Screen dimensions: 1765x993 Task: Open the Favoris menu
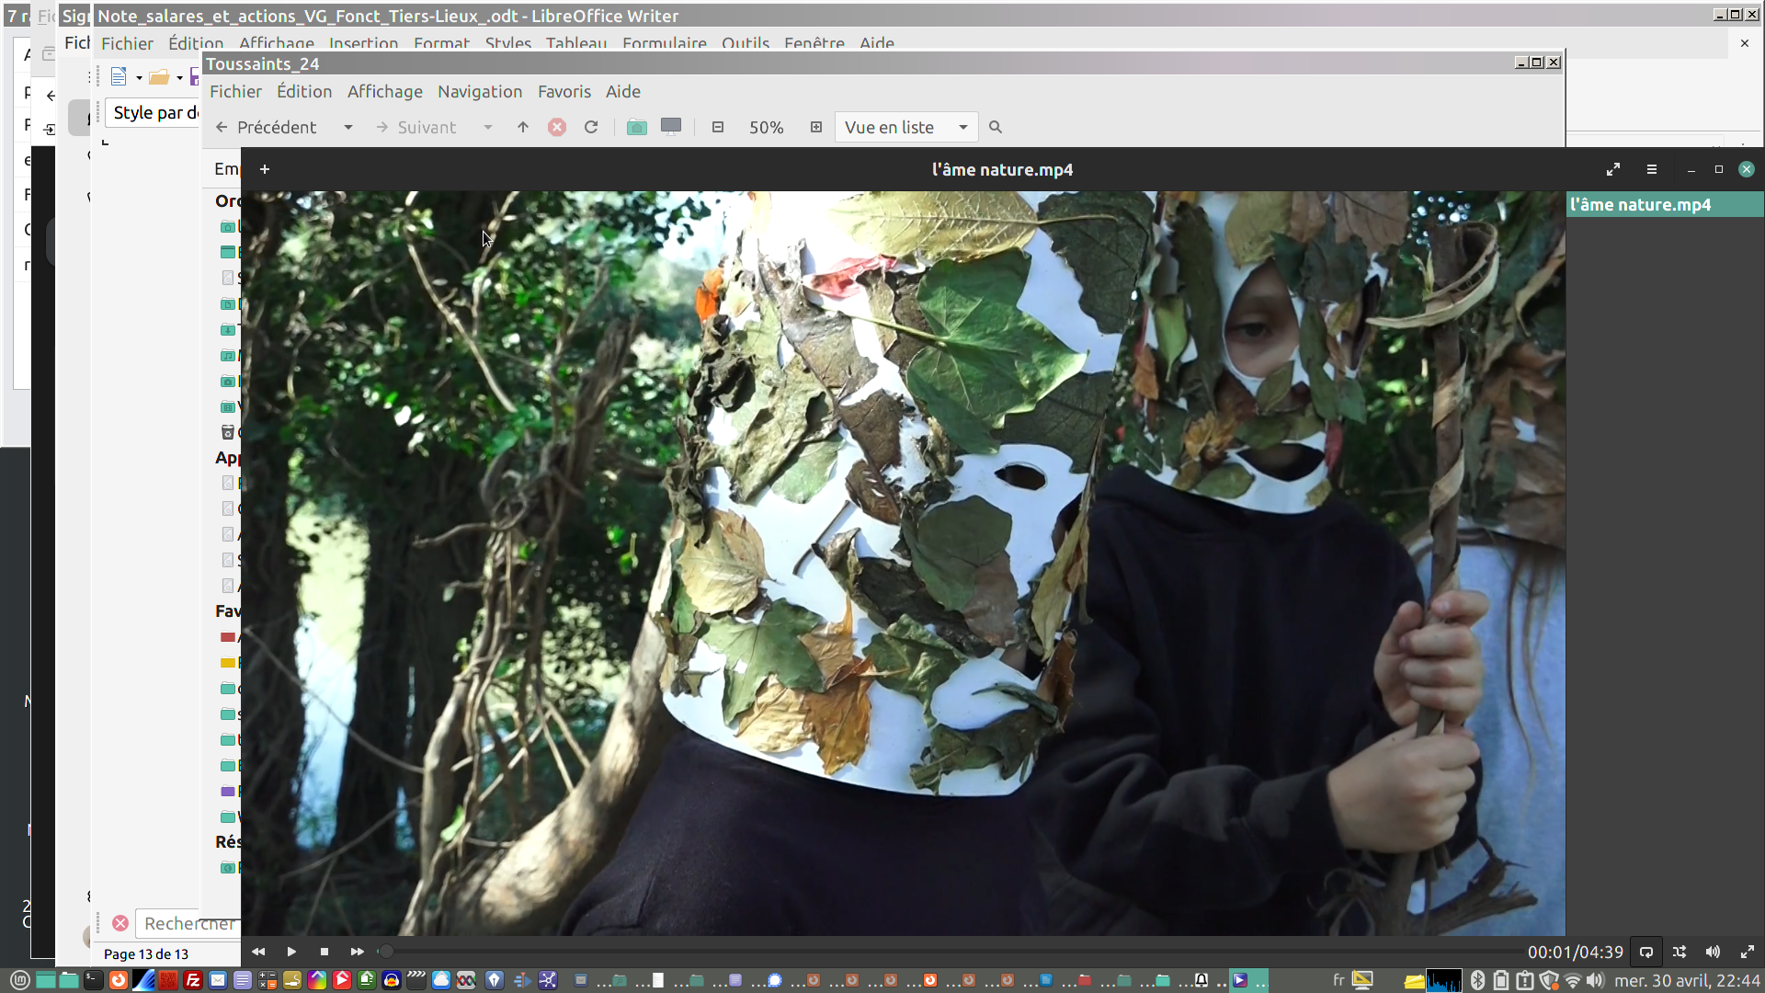564,92
